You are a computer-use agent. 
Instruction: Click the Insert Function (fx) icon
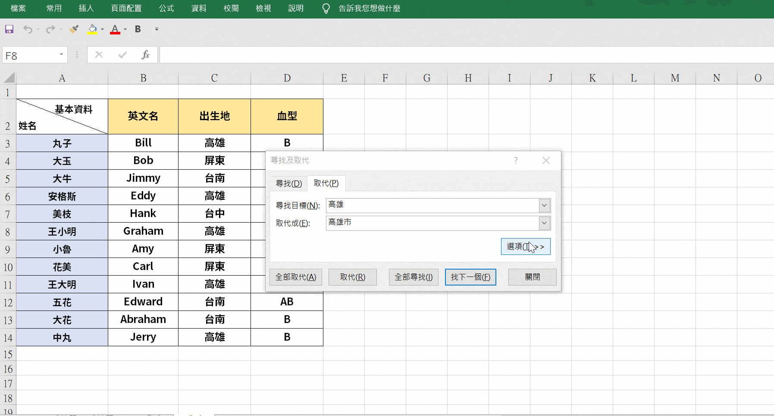tap(146, 55)
